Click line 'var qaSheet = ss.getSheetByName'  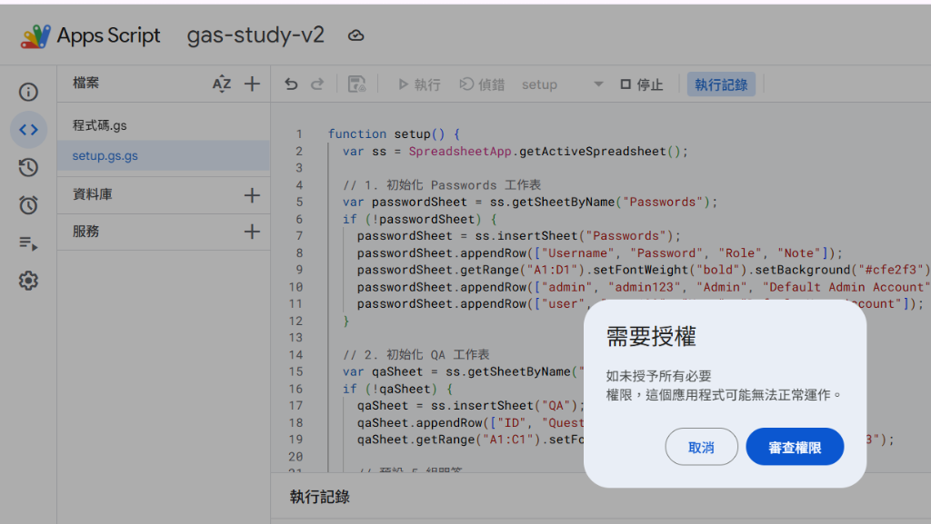(x=463, y=371)
